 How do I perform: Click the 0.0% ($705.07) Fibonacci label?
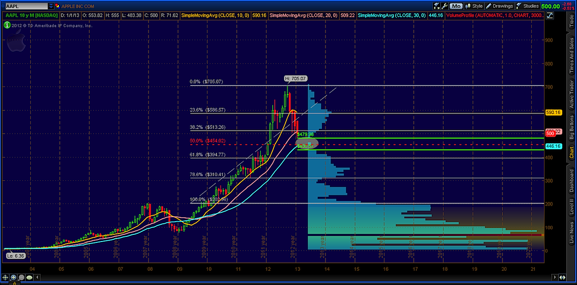(x=206, y=82)
